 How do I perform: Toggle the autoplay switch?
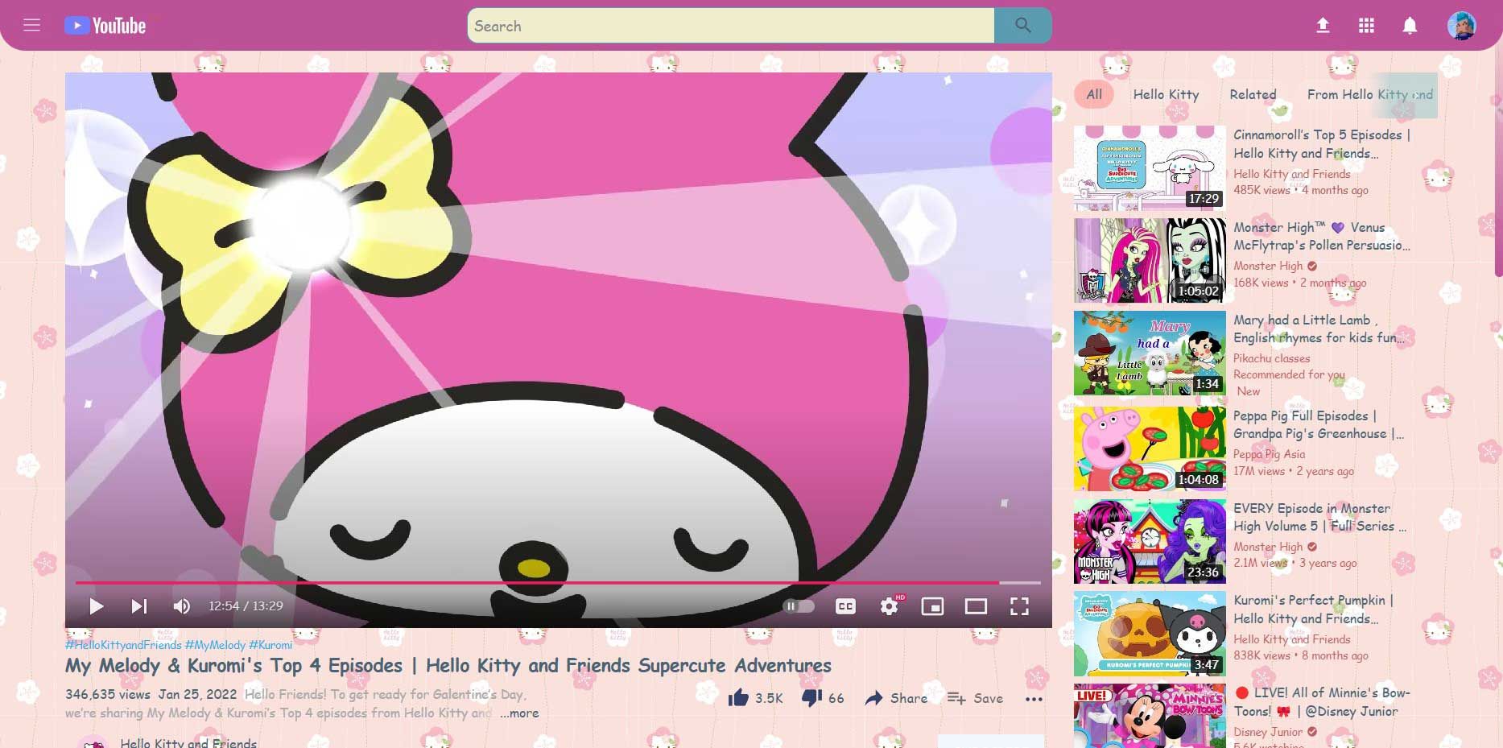(x=799, y=606)
